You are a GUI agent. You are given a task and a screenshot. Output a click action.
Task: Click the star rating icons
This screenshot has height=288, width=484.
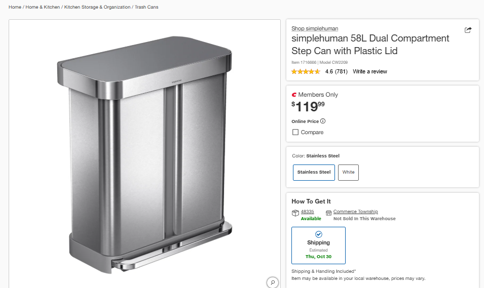pyautogui.click(x=306, y=72)
